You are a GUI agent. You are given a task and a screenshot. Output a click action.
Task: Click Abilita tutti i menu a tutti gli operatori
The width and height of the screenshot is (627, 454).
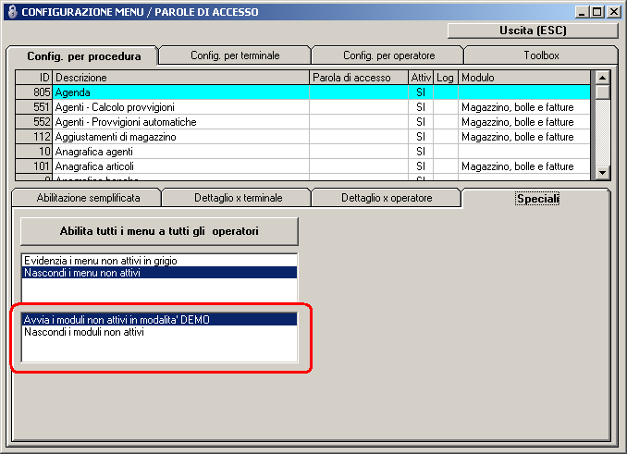[159, 231]
